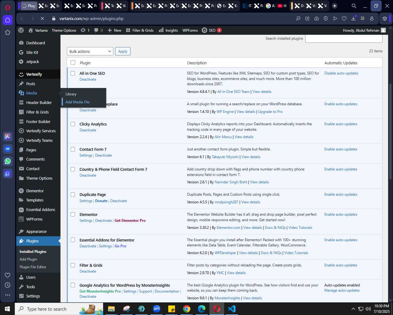Open Opera home speed dial icon

pos(8,20)
